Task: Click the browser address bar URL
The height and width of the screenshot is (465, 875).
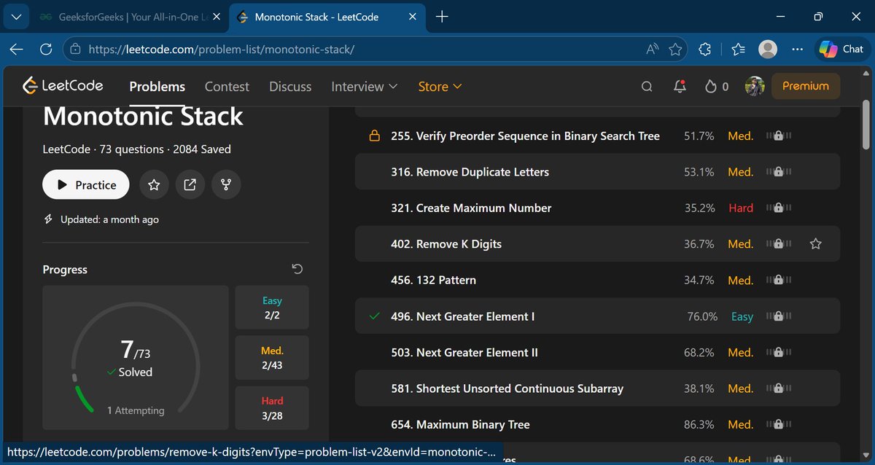Action: click(x=222, y=50)
